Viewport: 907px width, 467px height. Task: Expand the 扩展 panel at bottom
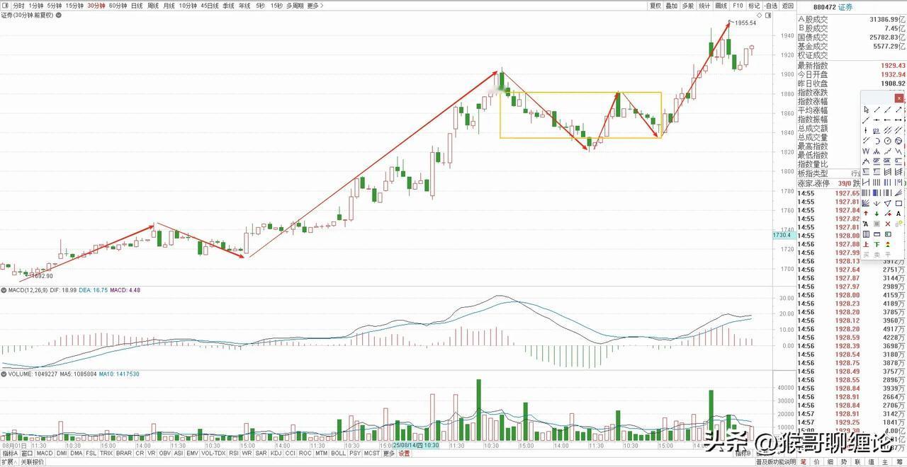pos(9,462)
